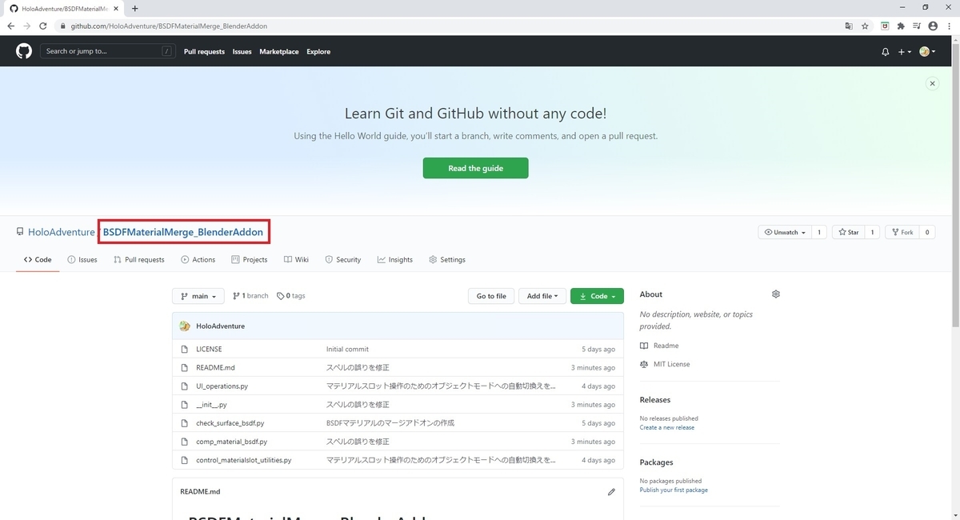
Task: Expand the green Code dropdown
Action: coord(597,296)
